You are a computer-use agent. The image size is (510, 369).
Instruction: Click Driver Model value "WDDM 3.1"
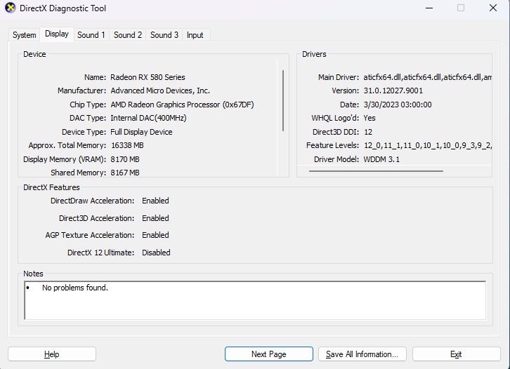pos(381,159)
